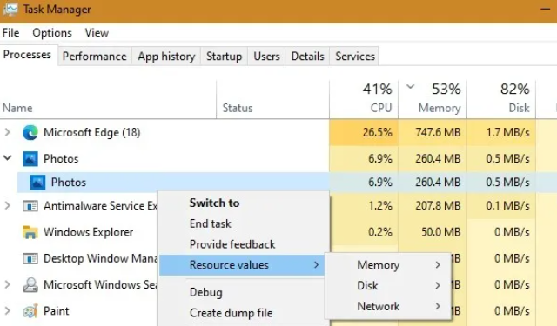The width and height of the screenshot is (557, 326).
Task: Click the Windows Explorer folder icon
Action: [x=30, y=232]
